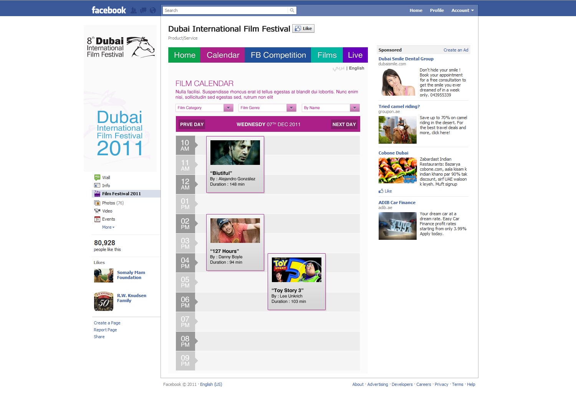Click the Photos sidebar icon
The width and height of the screenshot is (576, 402).
[97, 203]
